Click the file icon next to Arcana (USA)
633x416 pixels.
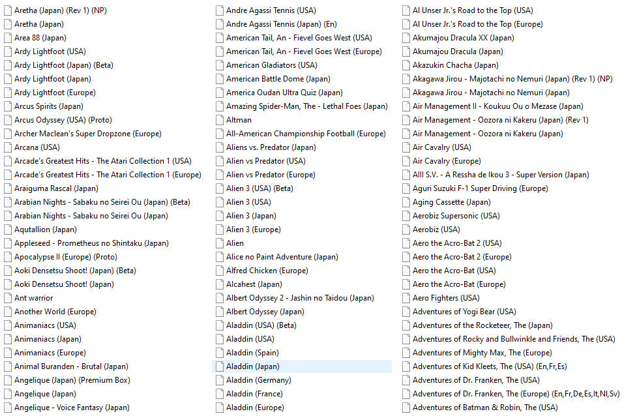(x=8, y=147)
